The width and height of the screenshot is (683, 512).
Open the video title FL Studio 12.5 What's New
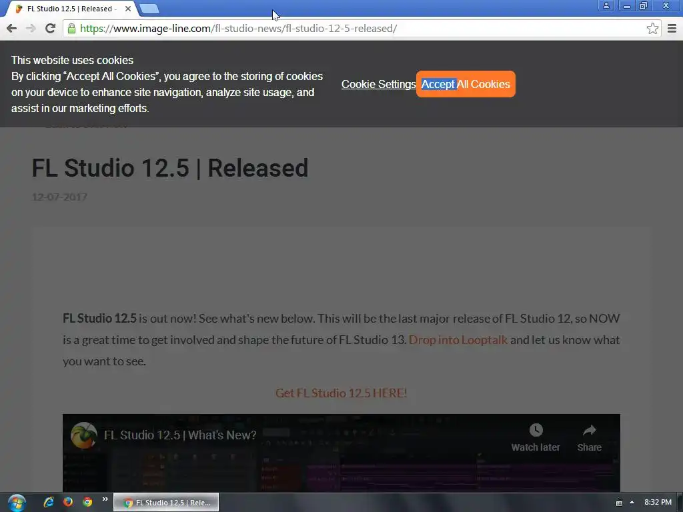click(180, 435)
